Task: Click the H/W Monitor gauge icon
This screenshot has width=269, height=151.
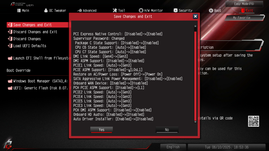Action: [141, 10]
